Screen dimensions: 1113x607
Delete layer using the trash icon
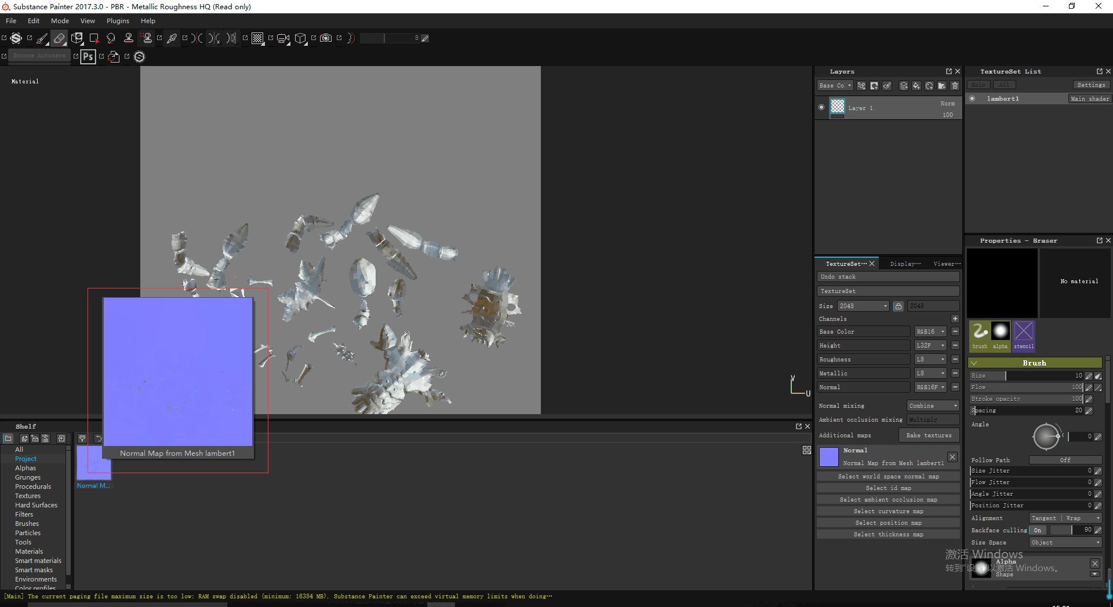[x=955, y=86]
